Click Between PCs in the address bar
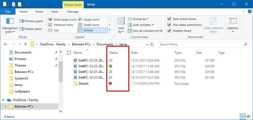This screenshot has width=253, height=120. pyautogui.click(x=82, y=44)
